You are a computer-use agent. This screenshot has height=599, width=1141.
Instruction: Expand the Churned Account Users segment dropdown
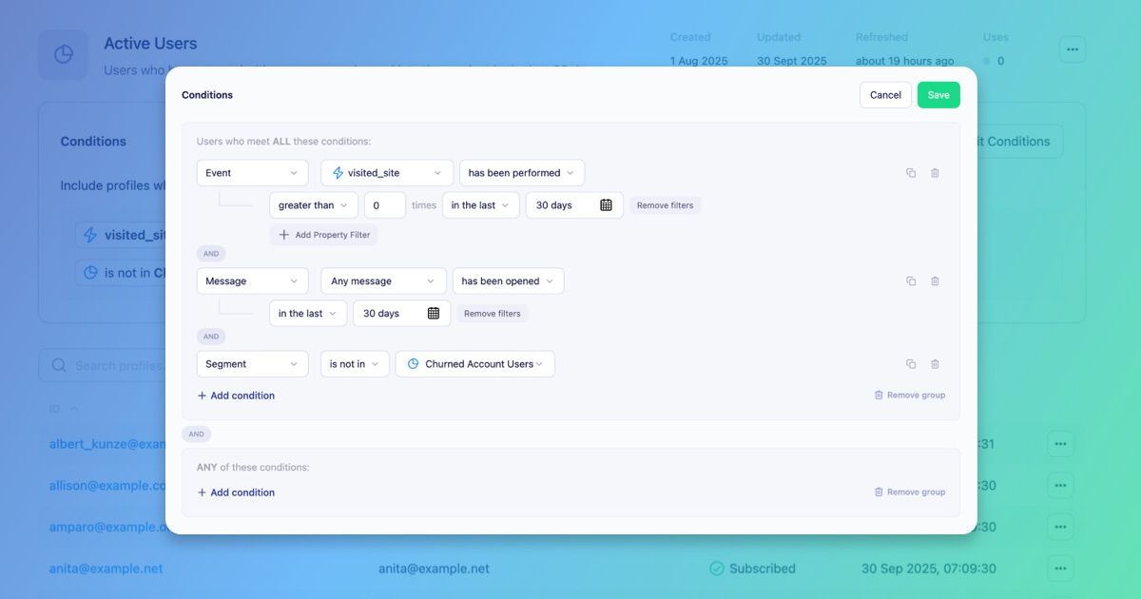point(474,364)
